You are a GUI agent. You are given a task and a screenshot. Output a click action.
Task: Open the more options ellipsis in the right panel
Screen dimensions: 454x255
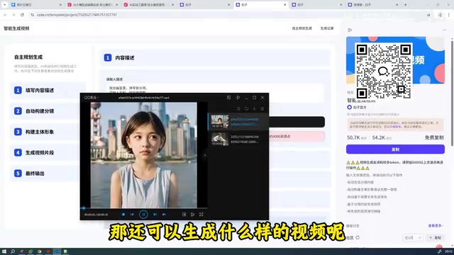[x=444, y=30]
